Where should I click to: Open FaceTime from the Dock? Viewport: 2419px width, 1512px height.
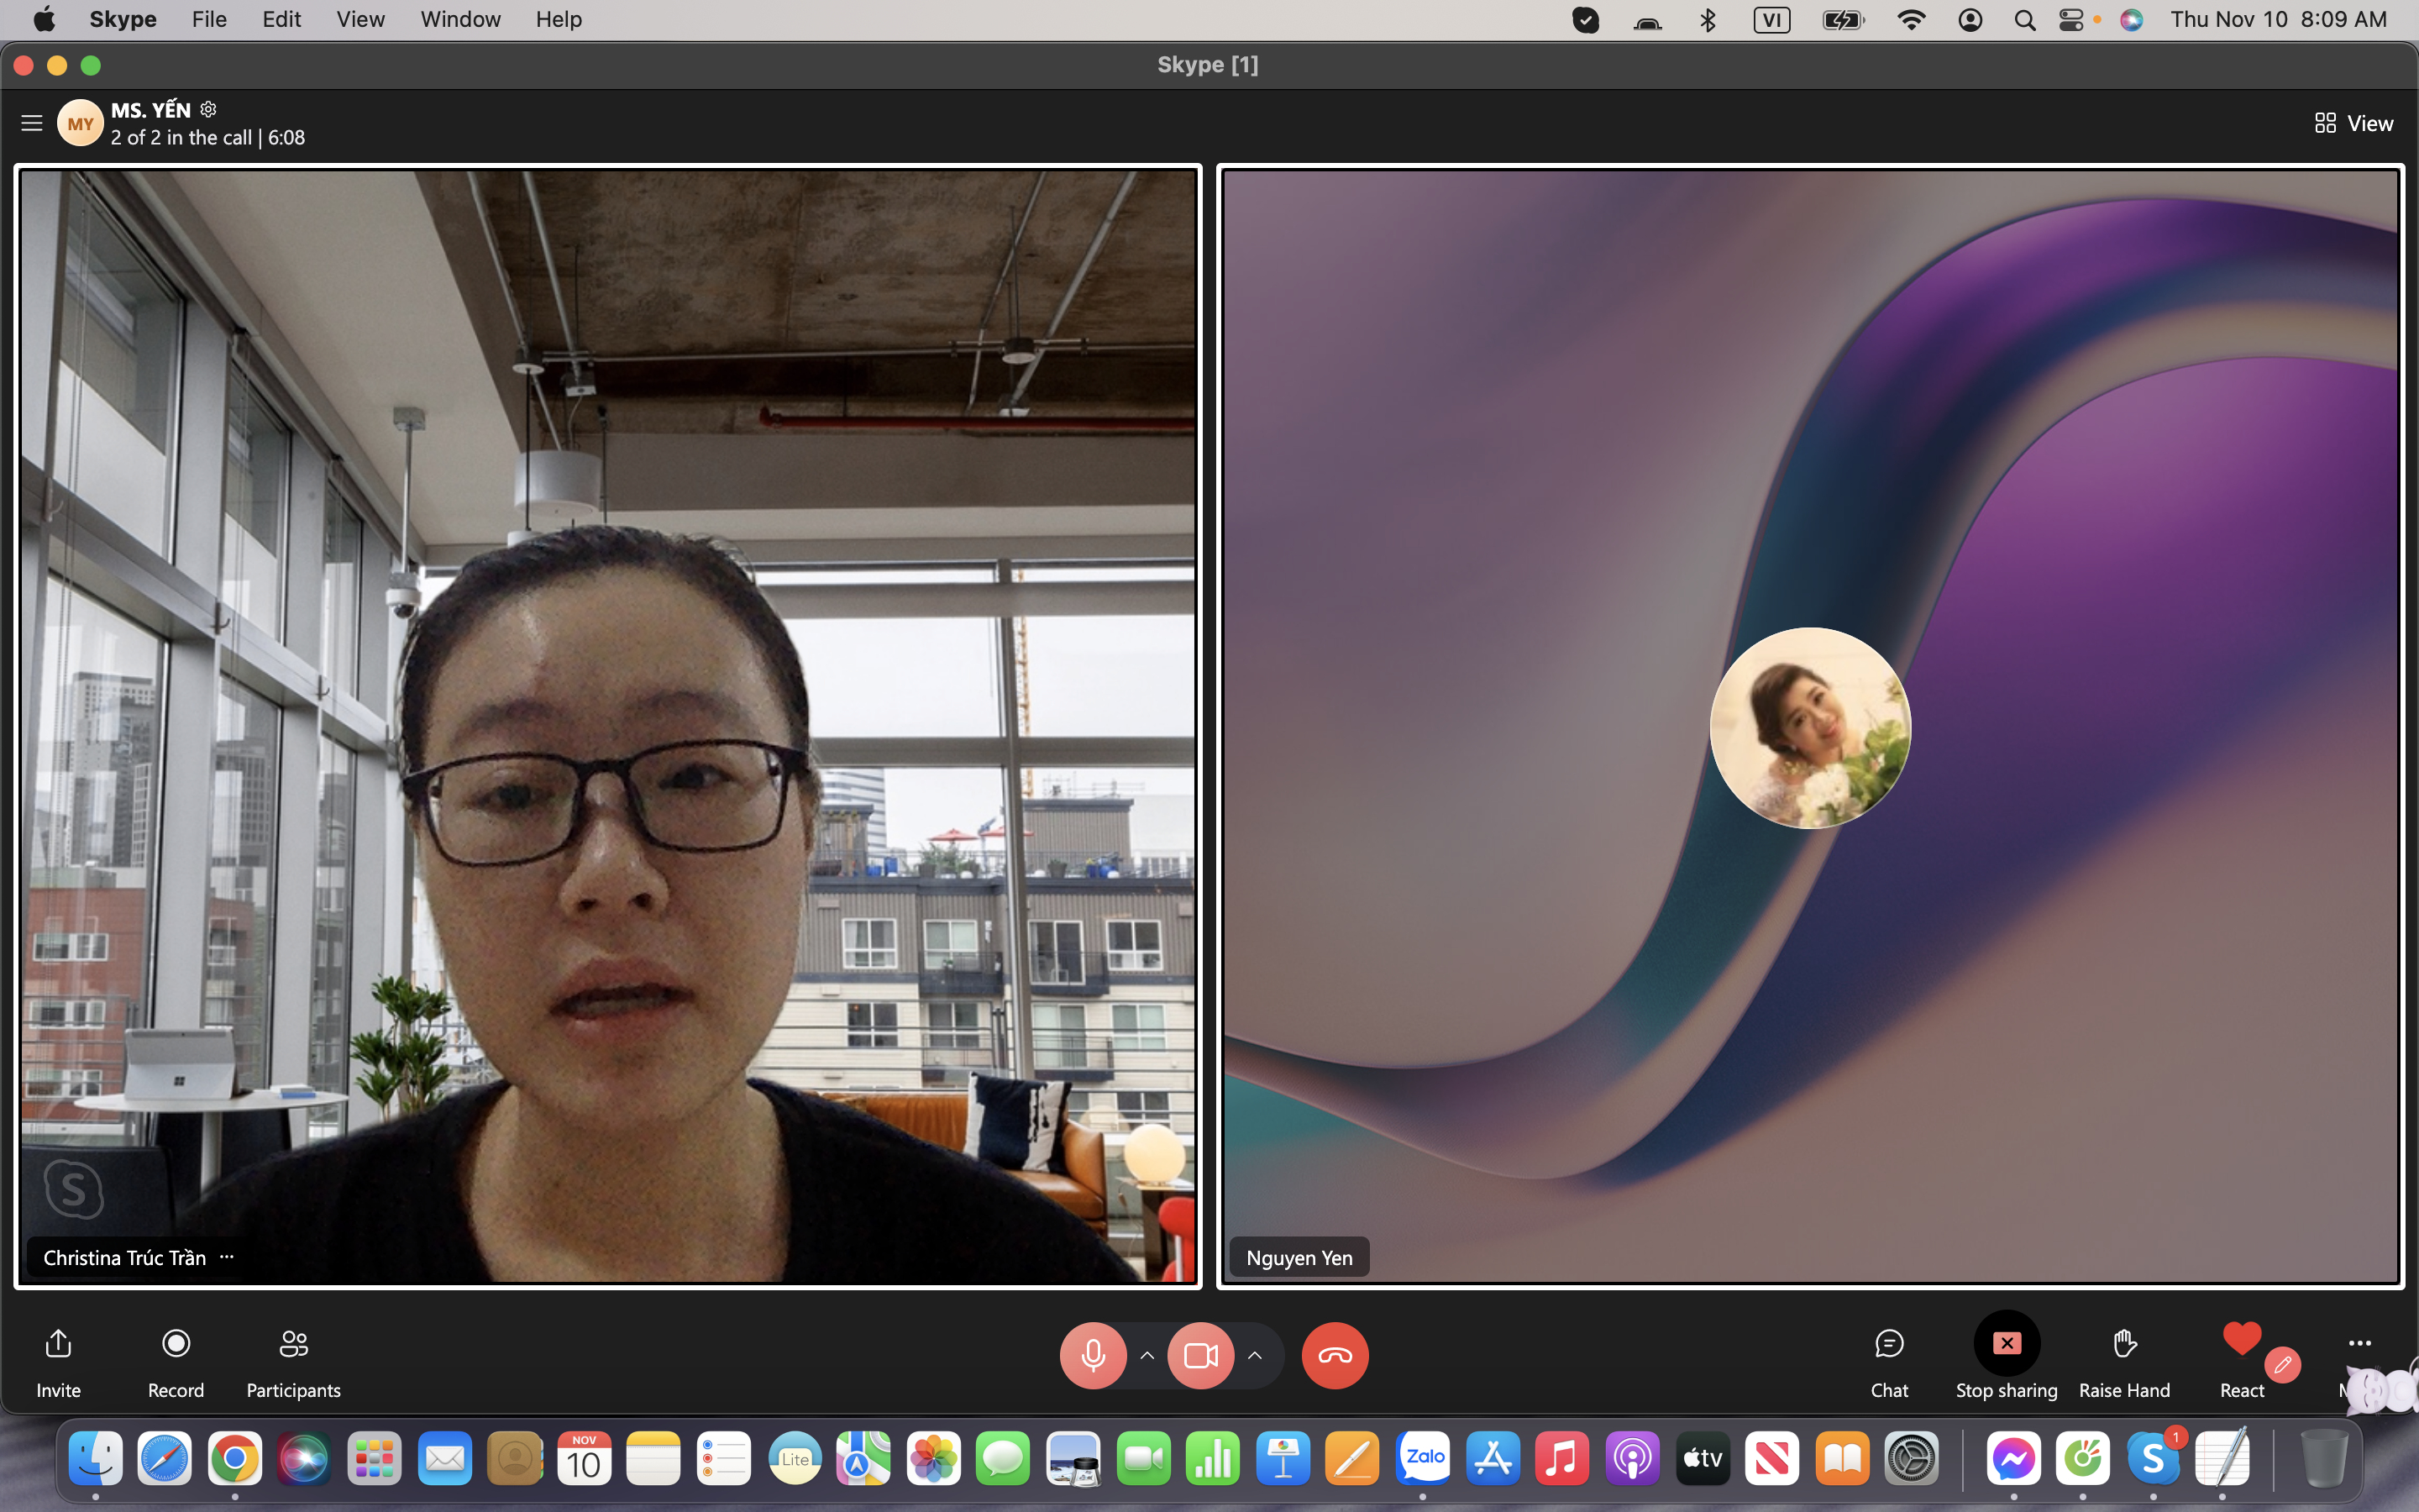point(1143,1459)
